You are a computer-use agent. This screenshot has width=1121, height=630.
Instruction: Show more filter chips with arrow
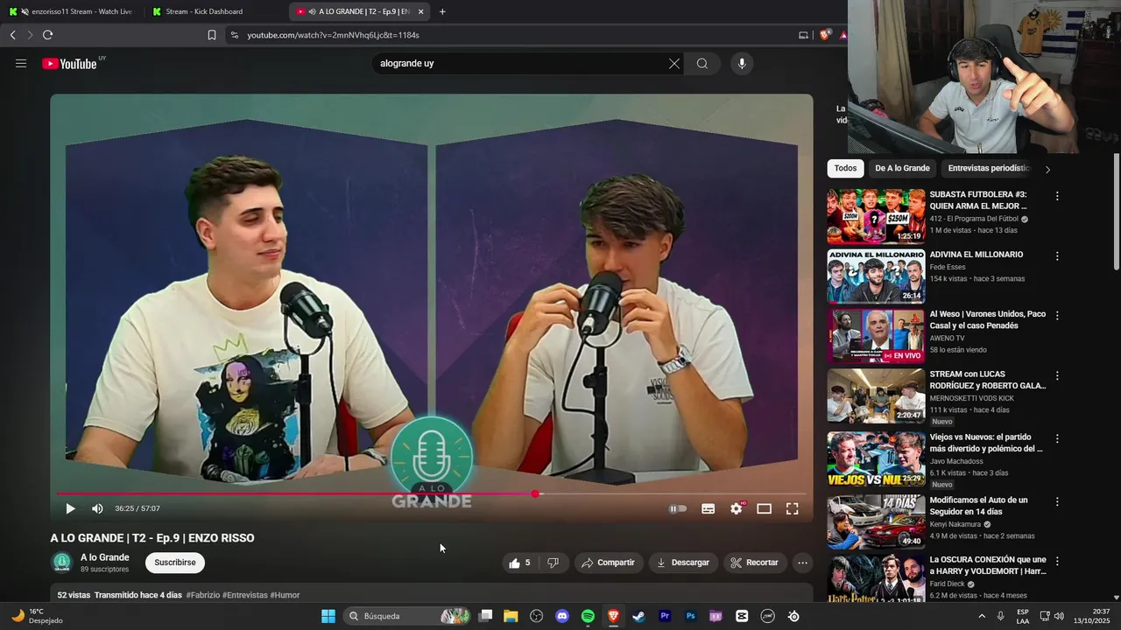(x=1047, y=169)
